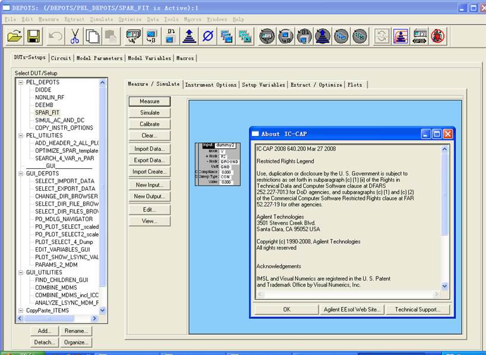
Task: Click OK in the About IC-CAP dialog
Action: (x=287, y=309)
